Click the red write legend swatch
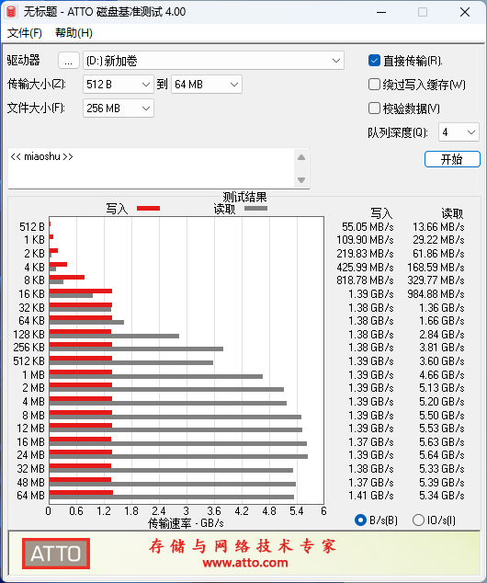 tap(148, 208)
